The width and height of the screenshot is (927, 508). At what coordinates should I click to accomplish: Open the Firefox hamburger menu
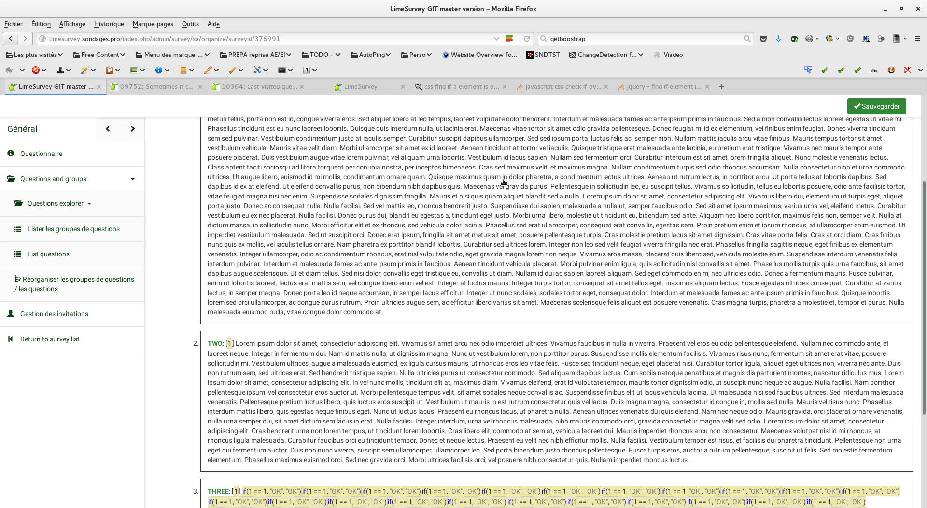(x=918, y=39)
